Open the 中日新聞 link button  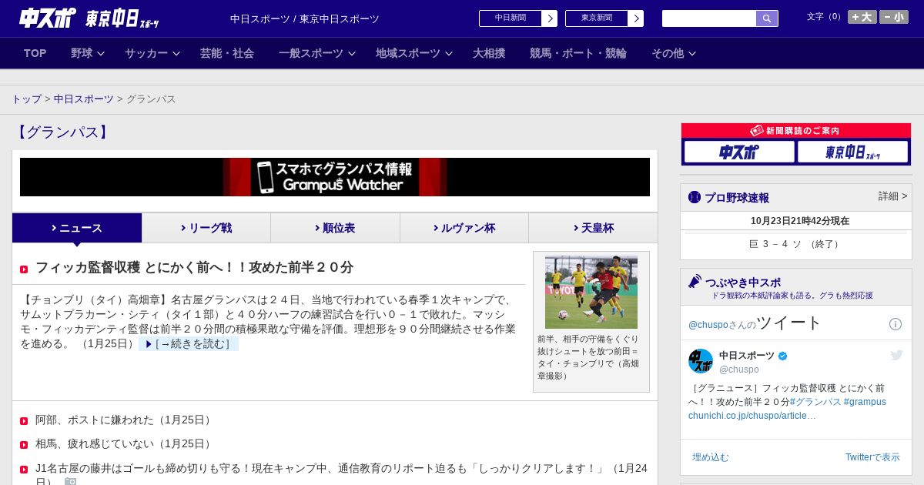(x=511, y=18)
